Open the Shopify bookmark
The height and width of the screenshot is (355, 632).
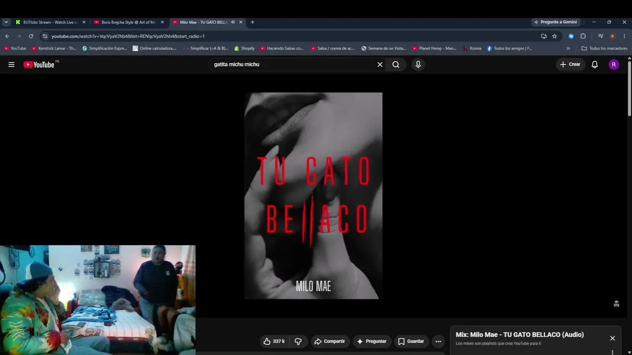tap(244, 48)
